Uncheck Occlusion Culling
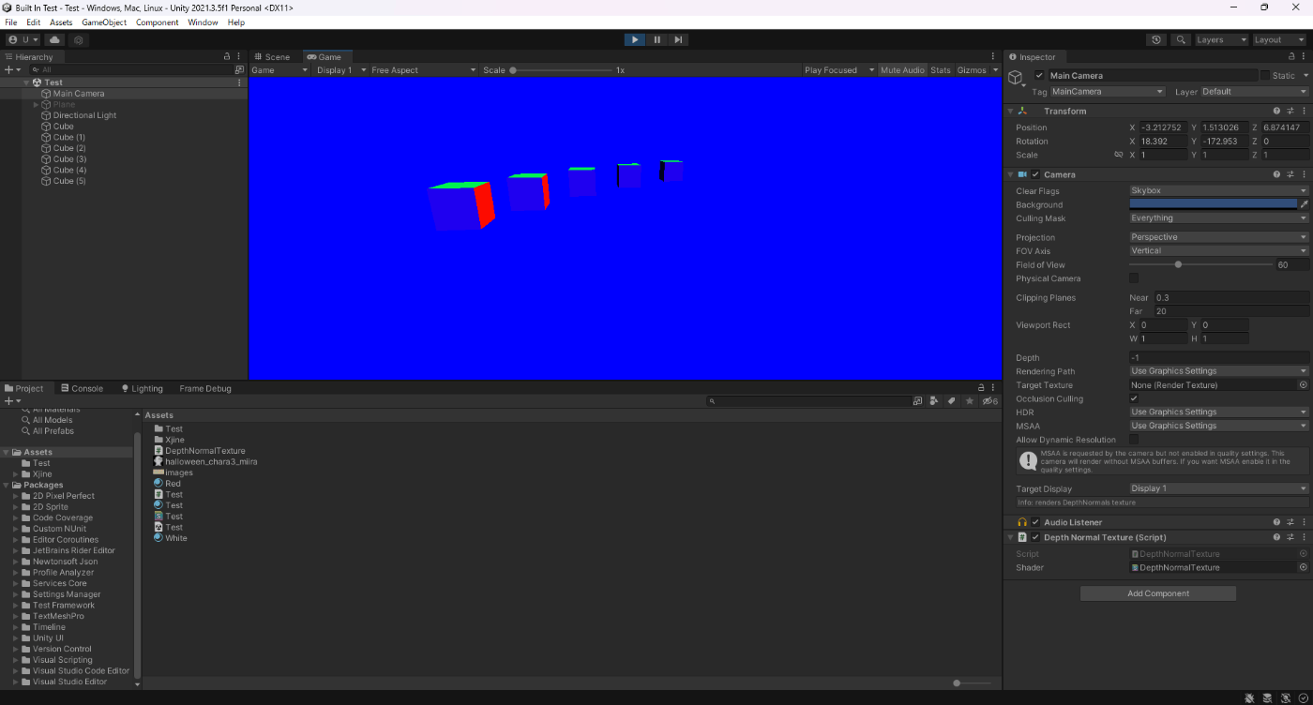Image resolution: width=1313 pixels, height=705 pixels. coord(1134,398)
